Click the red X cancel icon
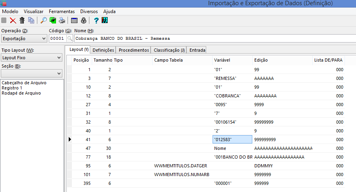Viewport: 356px width, 192px height. click(13, 20)
